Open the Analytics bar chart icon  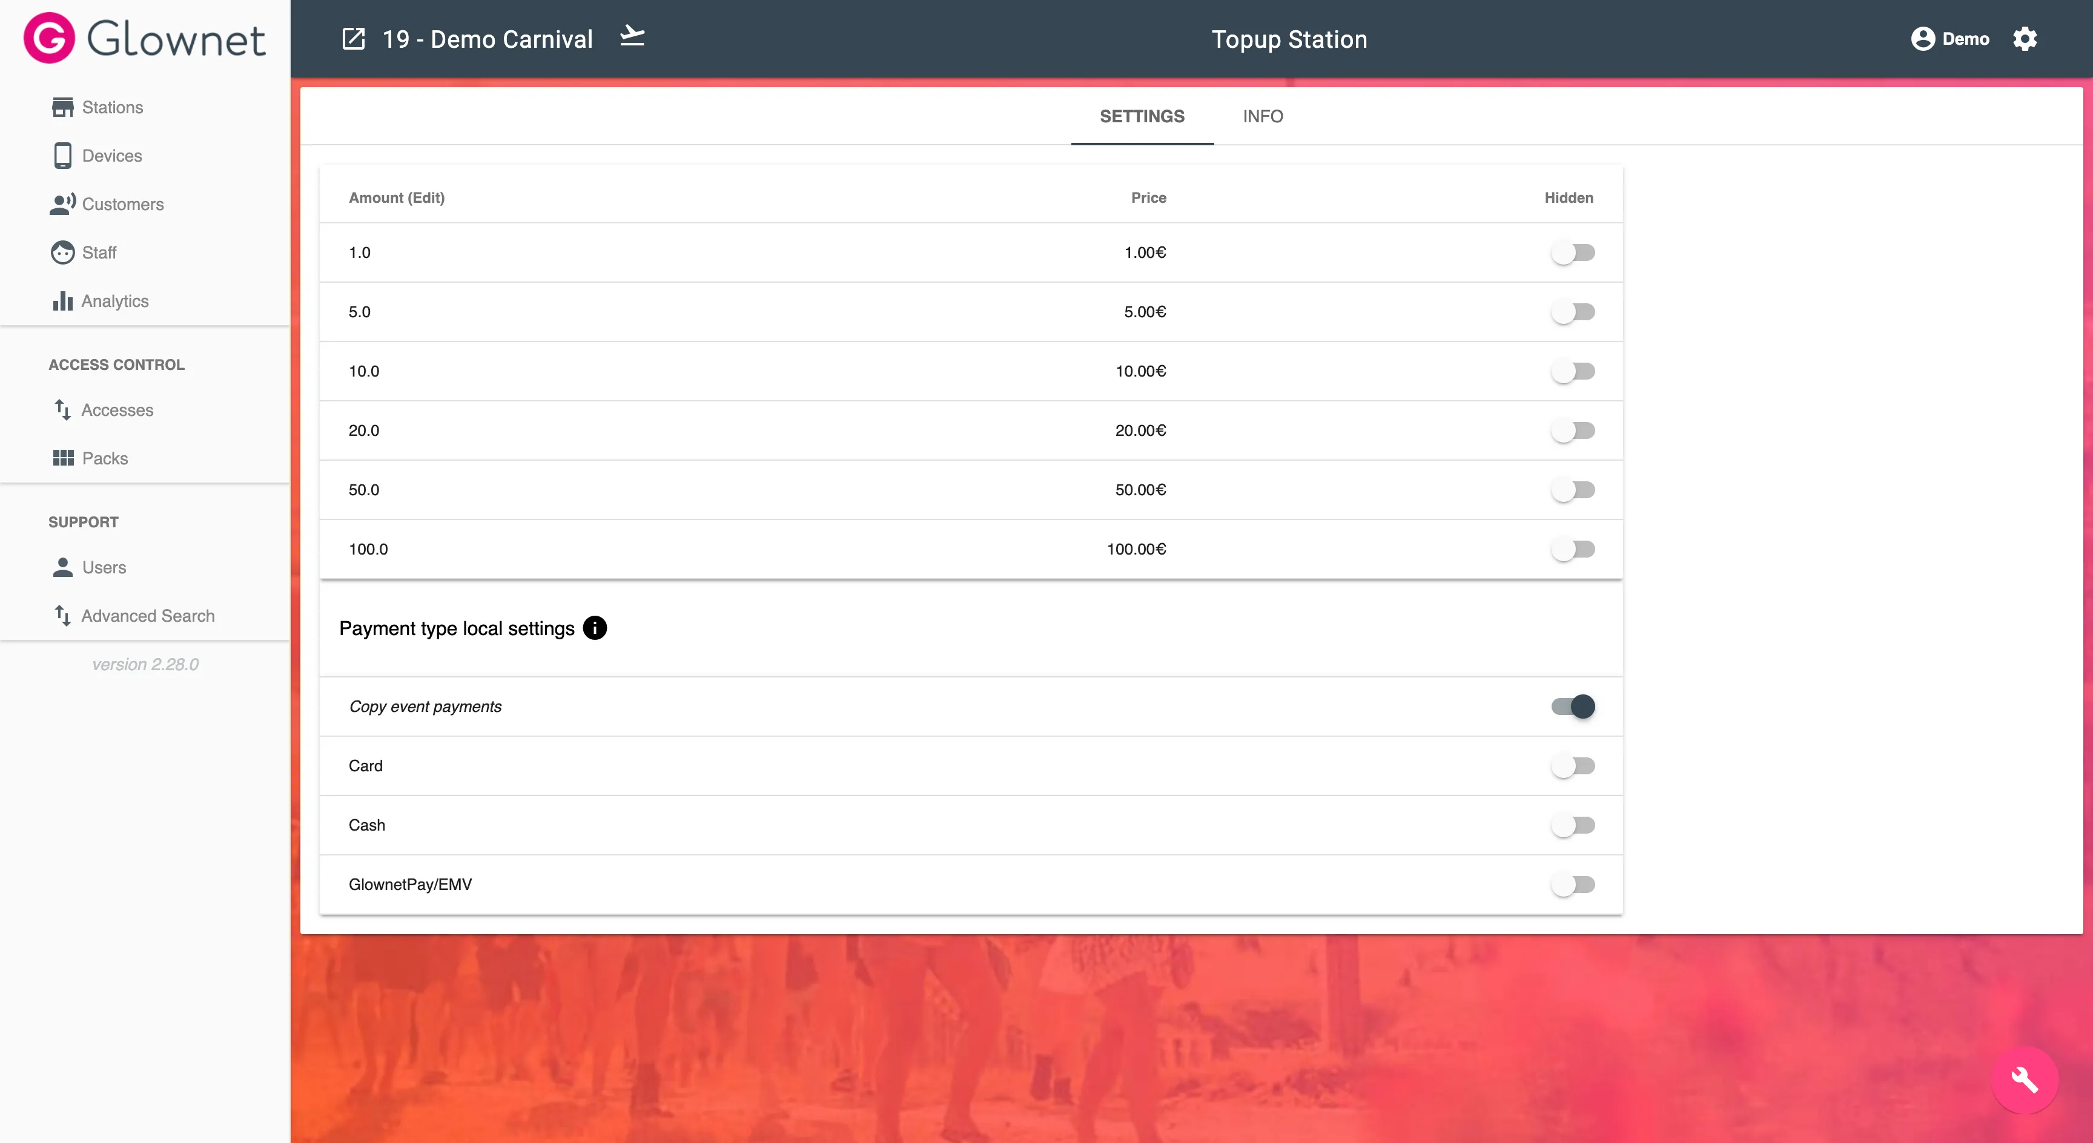pos(62,300)
